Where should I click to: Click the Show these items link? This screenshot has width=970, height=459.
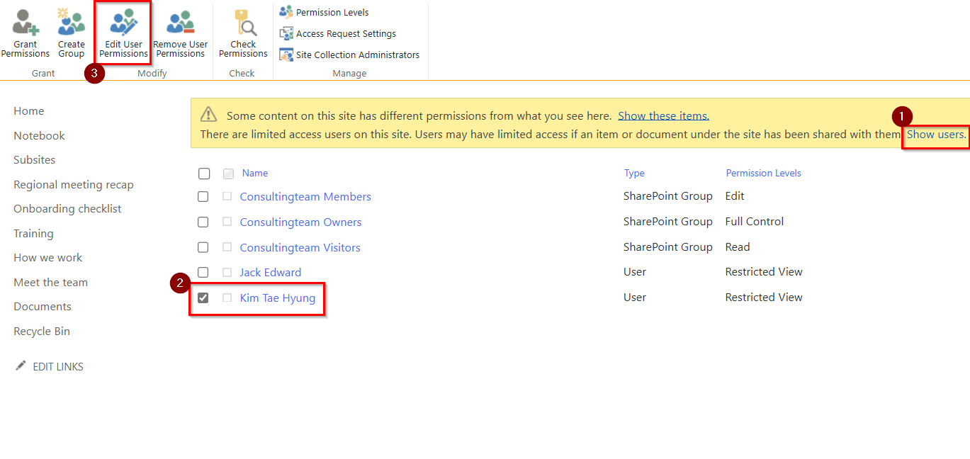coord(663,116)
